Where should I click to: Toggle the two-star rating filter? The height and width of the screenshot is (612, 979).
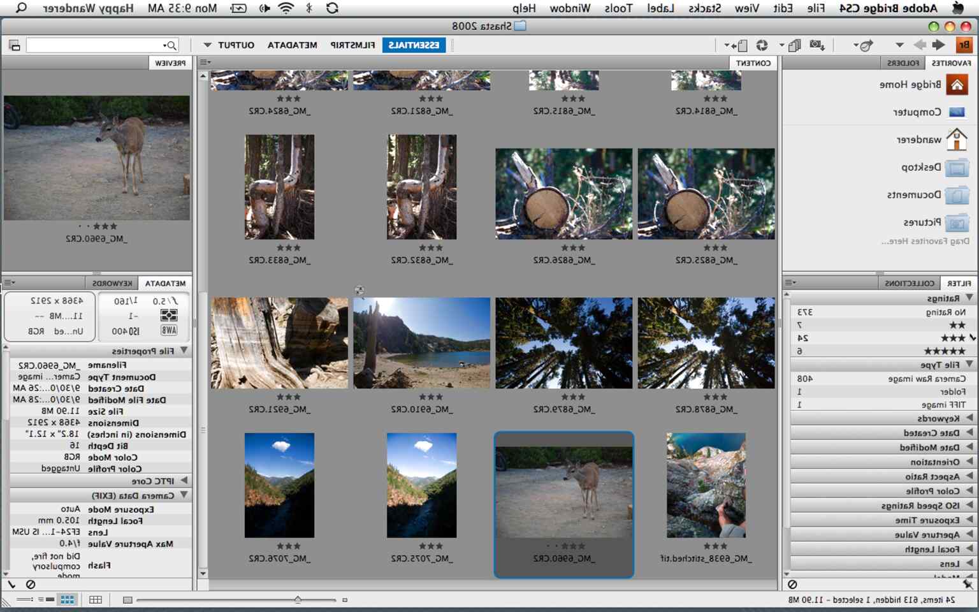click(883, 325)
